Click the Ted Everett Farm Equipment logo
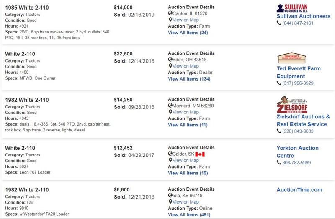Image resolution: width=335 pixels, height=219 pixels. coord(291,58)
